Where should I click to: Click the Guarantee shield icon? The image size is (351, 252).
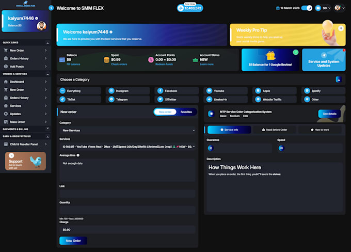[x=211, y=148]
